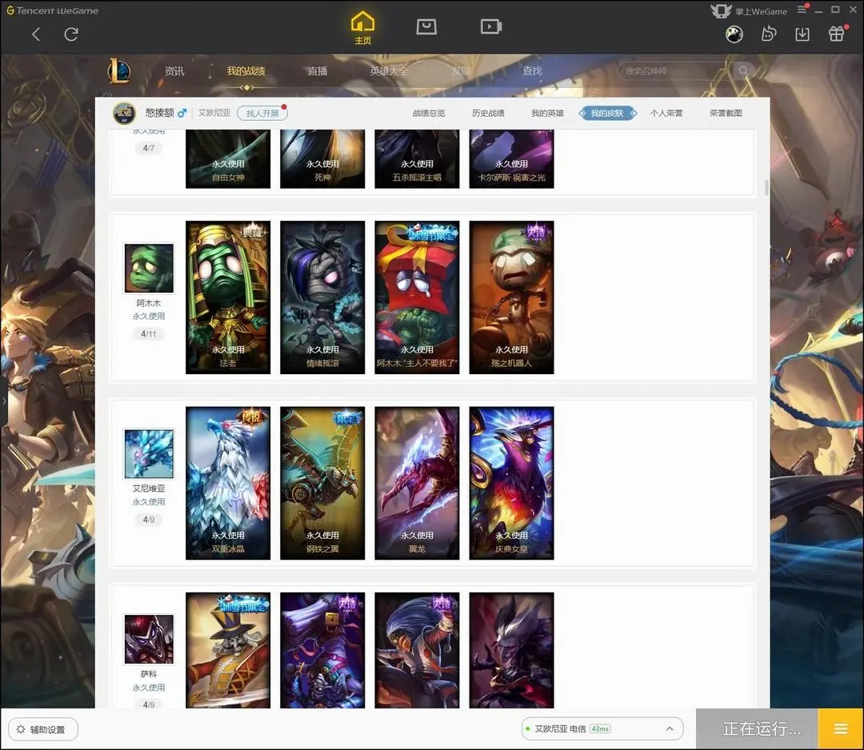Screen dimensions: 864x750
Task: Open the fourth 萨科 skin card
Action: click(x=511, y=650)
